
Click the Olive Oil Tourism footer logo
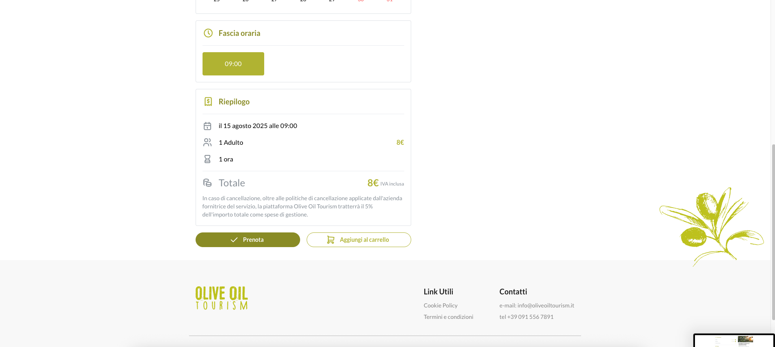point(222,298)
